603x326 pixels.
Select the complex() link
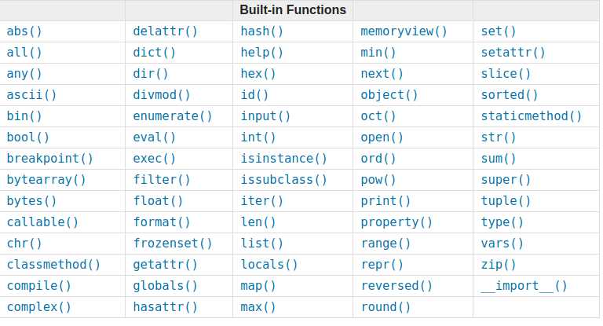point(38,307)
